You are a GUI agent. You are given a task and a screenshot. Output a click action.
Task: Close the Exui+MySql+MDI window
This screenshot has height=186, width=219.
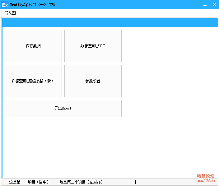[x=214, y=5]
